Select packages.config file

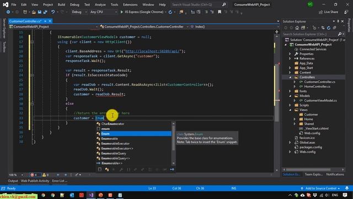point(311,147)
